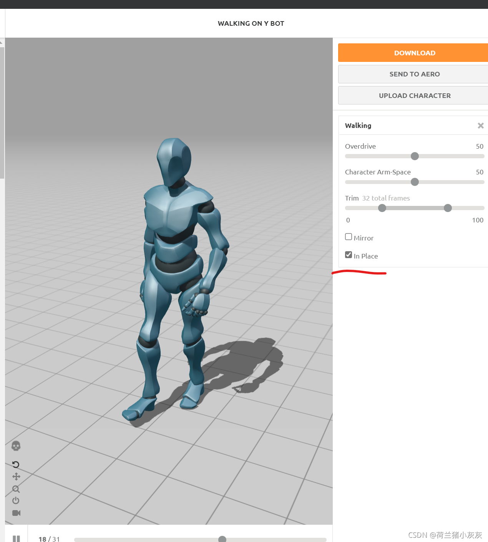The width and height of the screenshot is (488, 542).
Task: Select the pan move arrows icon
Action: (16, 477)
